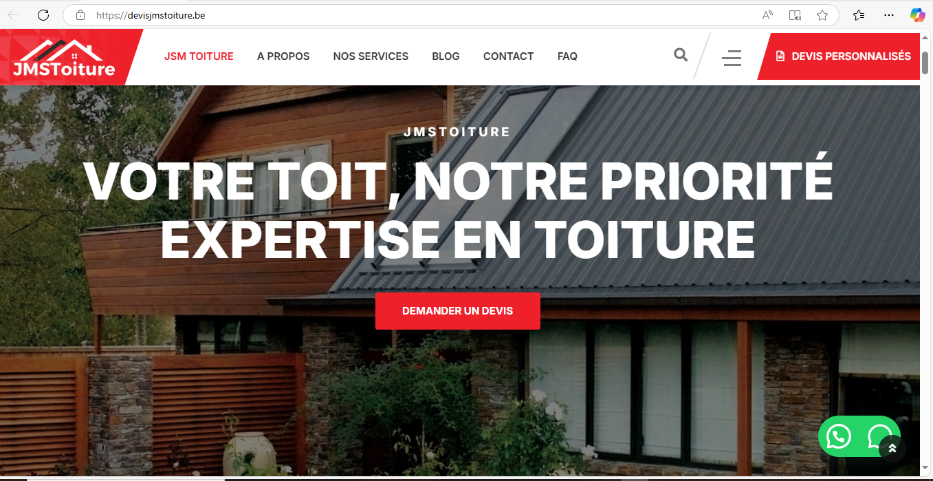Click the DEVIS PERSONNALISÉS button
The width and height of the screenshot is (933, 481).
click(x=842, y=56)
